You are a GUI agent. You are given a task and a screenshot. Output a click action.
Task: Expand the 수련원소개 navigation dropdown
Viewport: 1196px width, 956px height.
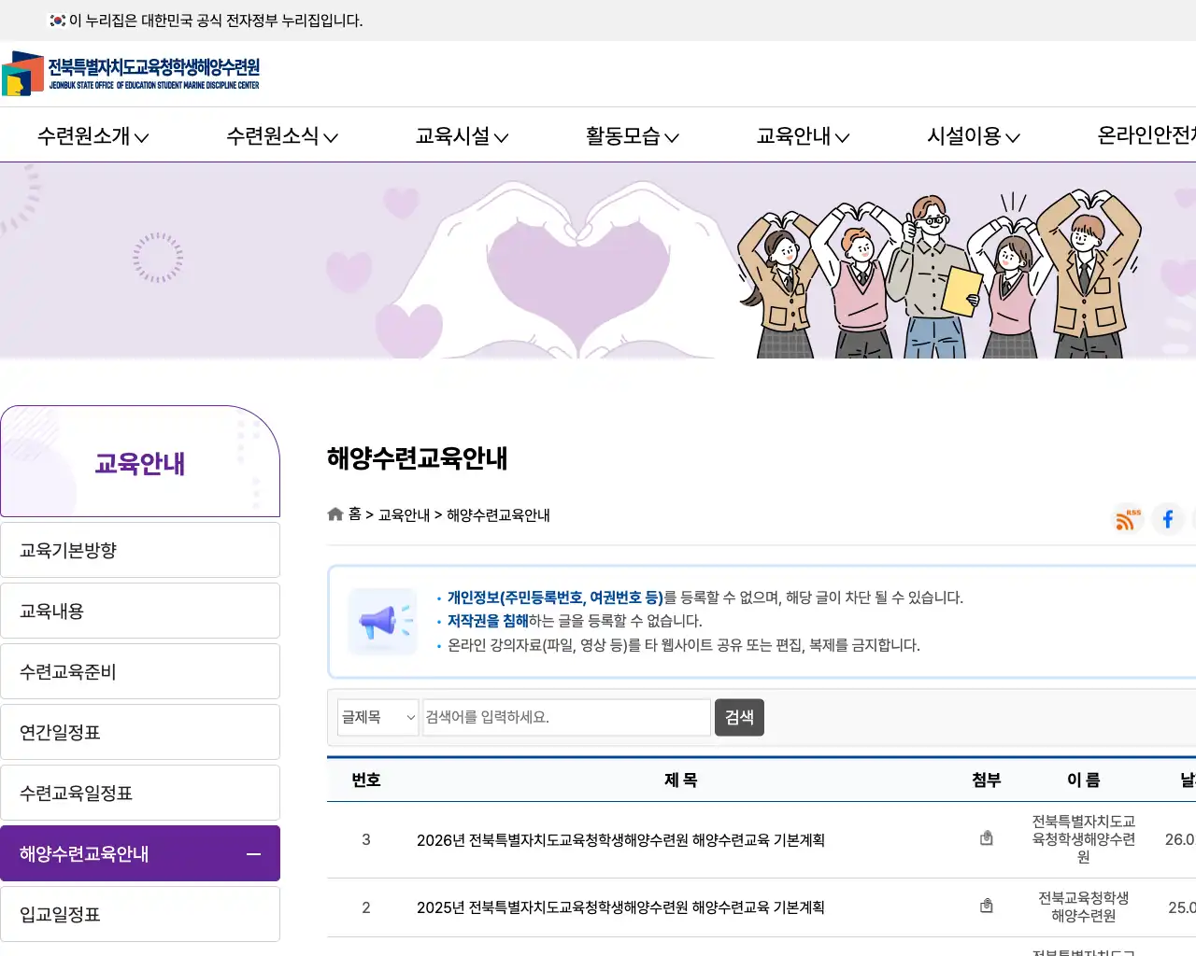(x=92, y=135)
